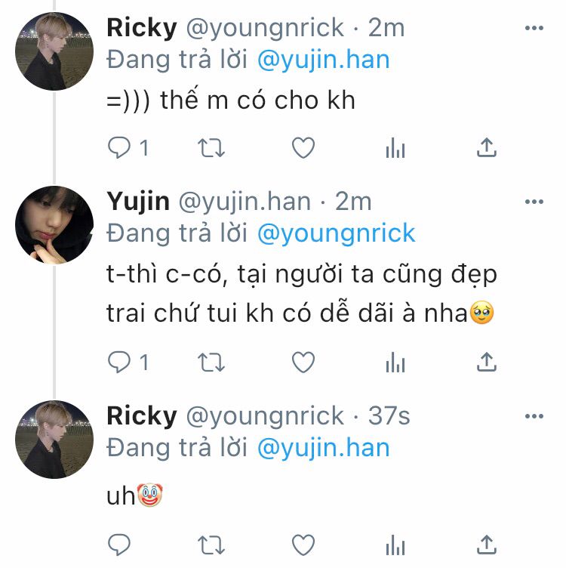Open Ricky's avatar on the 37s tweet

54,440
